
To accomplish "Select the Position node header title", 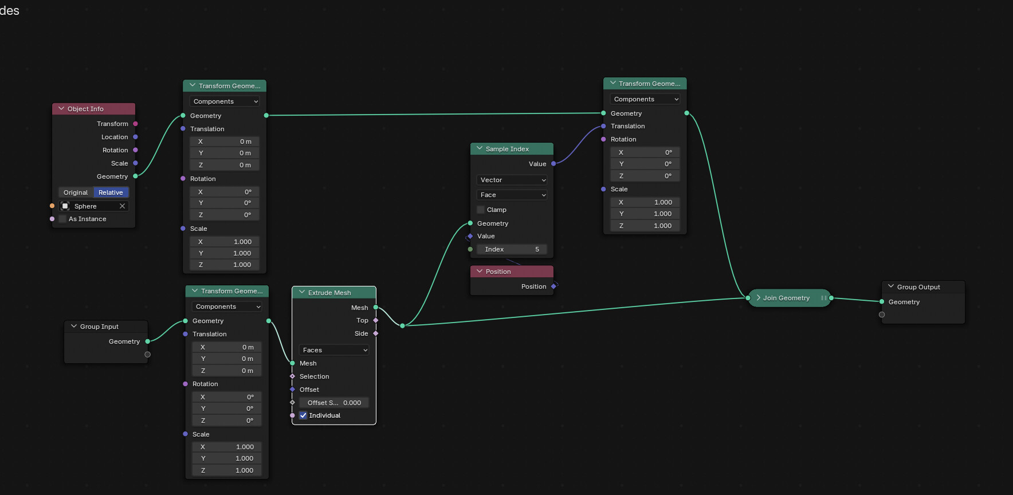I will click(498, 272).
